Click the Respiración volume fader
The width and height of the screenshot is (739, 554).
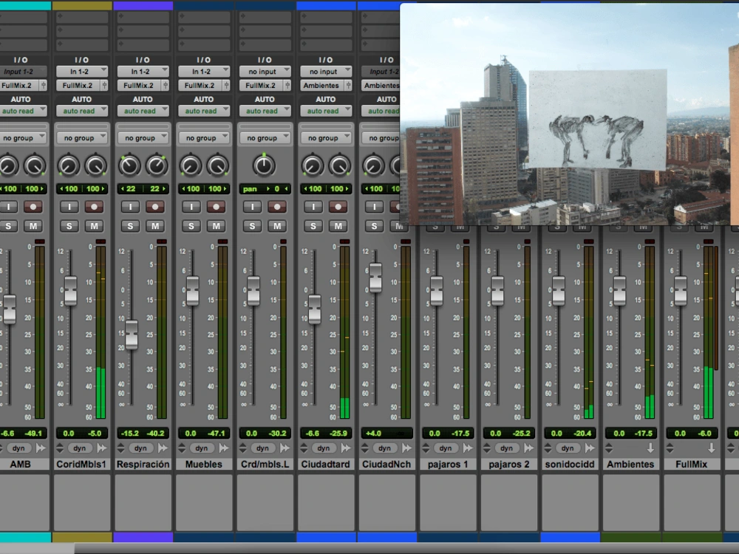(x=132, y=335)
